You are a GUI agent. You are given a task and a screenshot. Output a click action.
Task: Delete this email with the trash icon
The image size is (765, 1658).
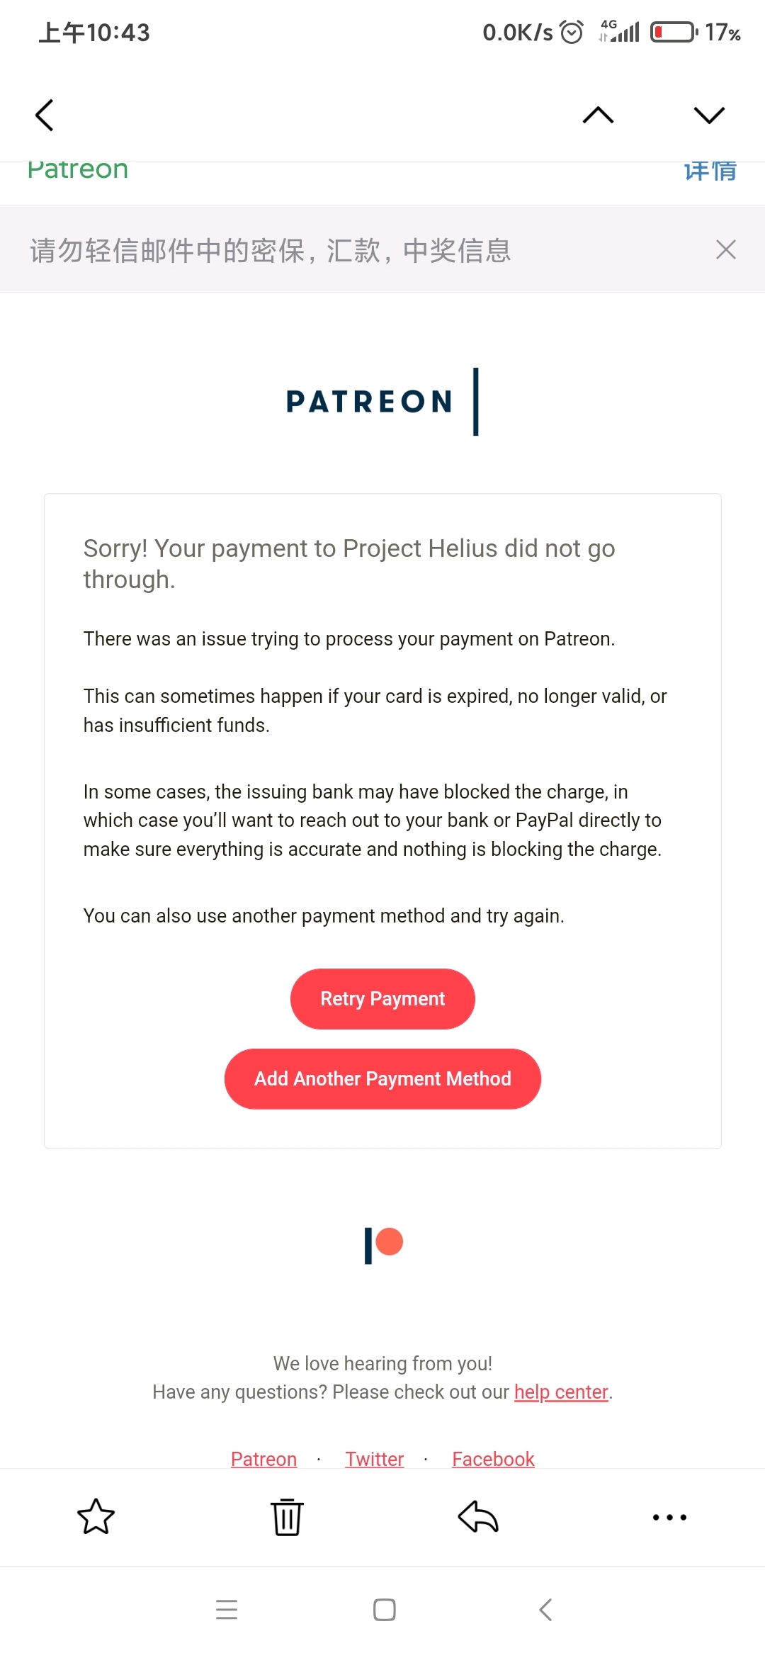pyautogui.click(x=287, y=1516)
